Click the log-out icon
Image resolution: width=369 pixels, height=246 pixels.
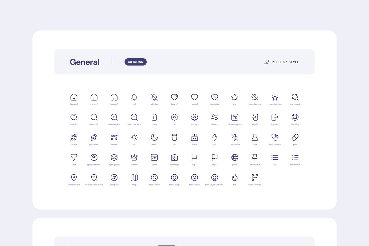pos(275,117)
